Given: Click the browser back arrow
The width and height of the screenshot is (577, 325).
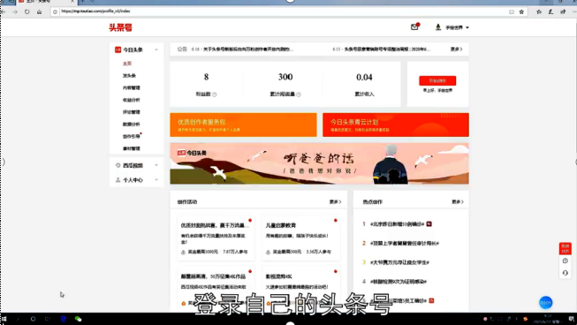Looking at the screenshot, I should [4, 11].
